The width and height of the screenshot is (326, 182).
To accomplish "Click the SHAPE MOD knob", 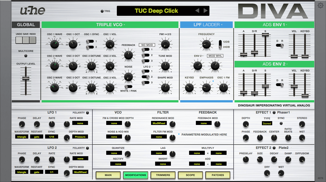I will (165, 87).
